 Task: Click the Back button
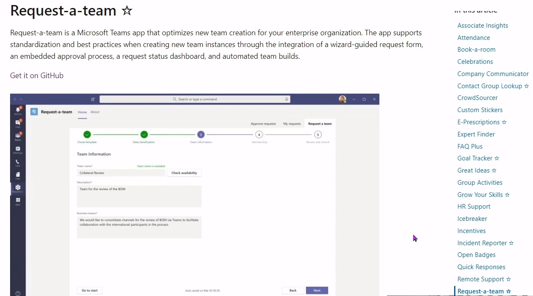click(293, 290)
